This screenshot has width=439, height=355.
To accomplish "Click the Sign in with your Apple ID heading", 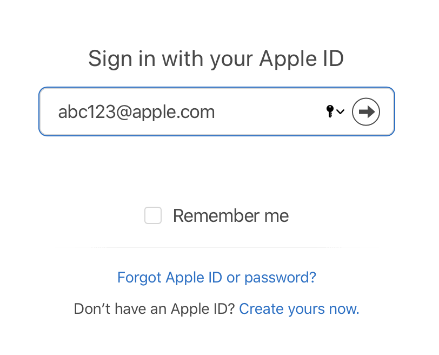I will coord(216,60).
